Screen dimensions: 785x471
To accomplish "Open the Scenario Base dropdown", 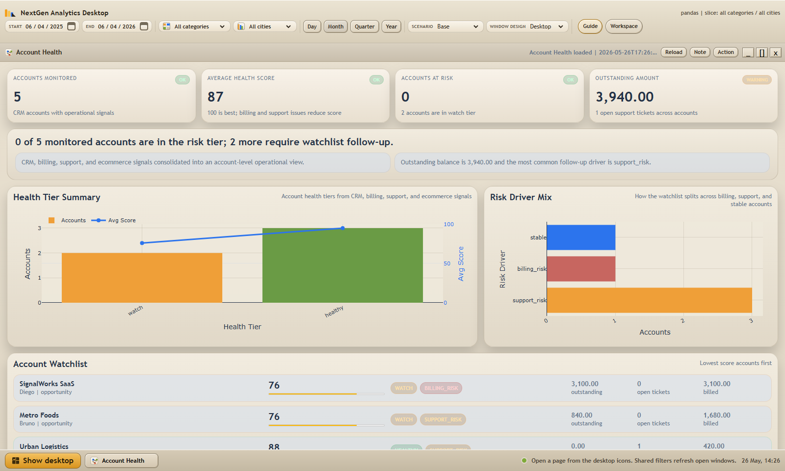I will click(445, 26).
